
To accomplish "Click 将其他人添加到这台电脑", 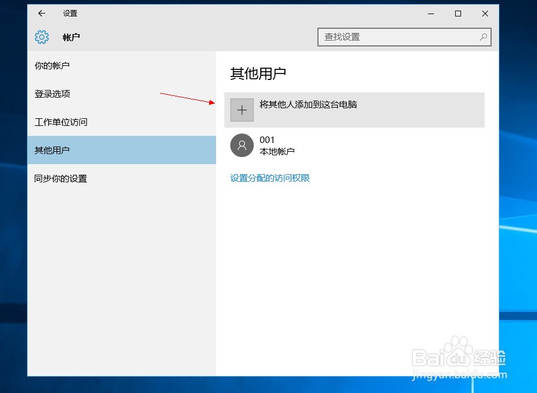I will click(x=354, y=110).
